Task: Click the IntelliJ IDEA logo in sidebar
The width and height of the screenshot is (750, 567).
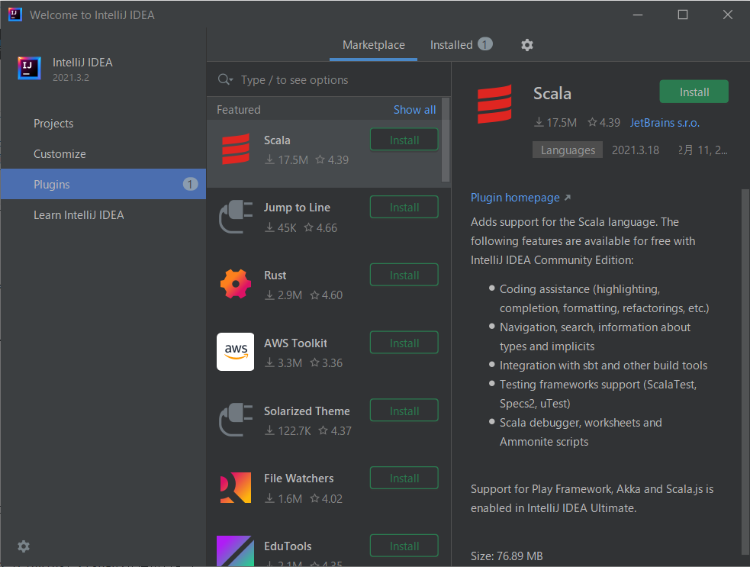Action: (x=29, y=68)
